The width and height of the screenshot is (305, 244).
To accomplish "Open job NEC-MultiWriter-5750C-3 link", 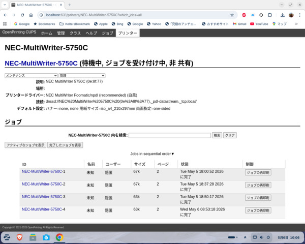I will [x=43, y=197].
